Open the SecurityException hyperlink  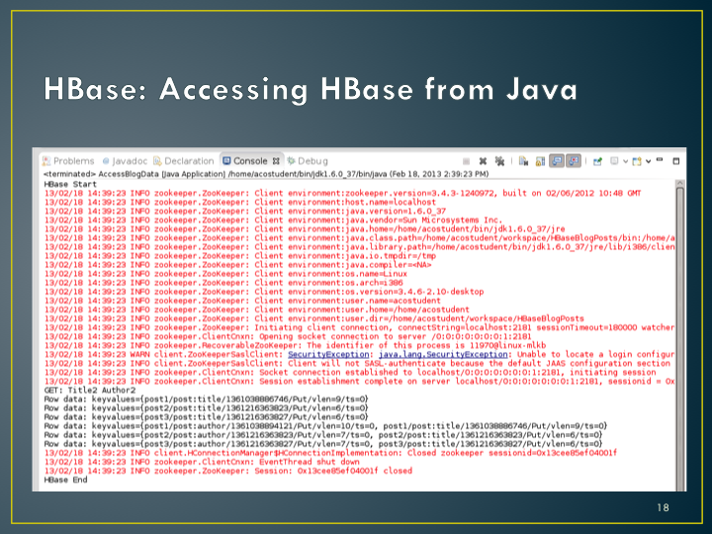coord(328,354)
